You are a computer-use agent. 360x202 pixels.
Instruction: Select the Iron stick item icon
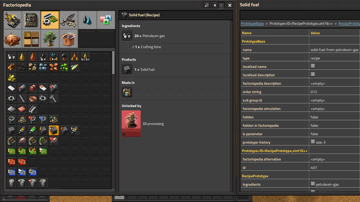point(22,99)
